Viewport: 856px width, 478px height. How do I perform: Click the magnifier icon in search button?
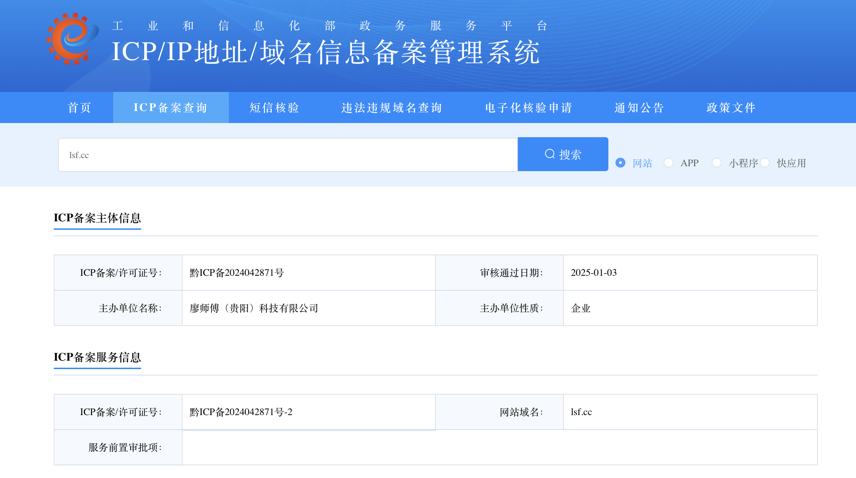(550, 154)
